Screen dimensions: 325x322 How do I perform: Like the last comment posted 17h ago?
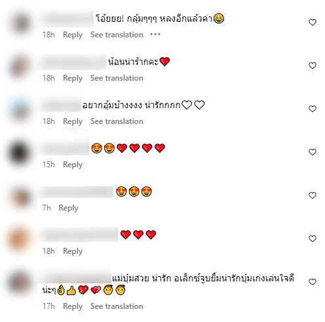(x=313, y=282)
